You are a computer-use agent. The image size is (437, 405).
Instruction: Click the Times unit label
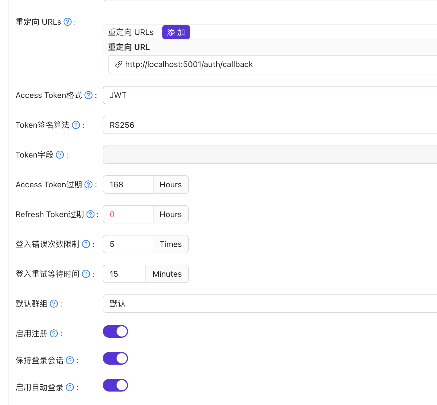point(171,244)
